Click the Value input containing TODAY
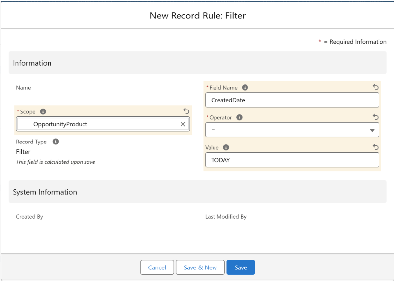396x283 pixels. tap(292, 160)
